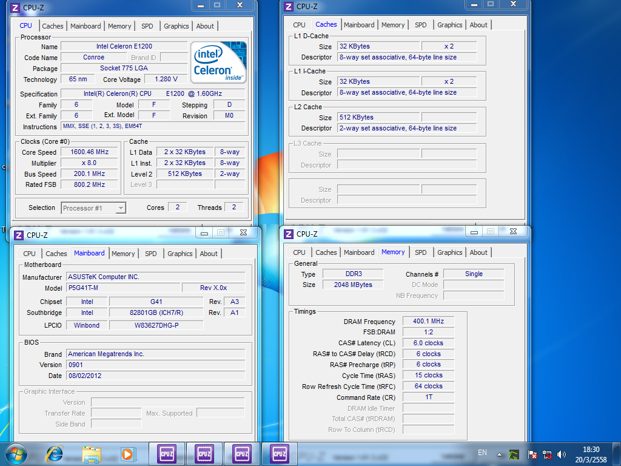621x466 pixels.
Task: Open the SPD tab in the CPU window
Action: 147,26
